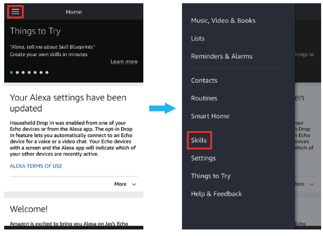
Task: Select the third carousel page dot
Action: tap(23, 73)
